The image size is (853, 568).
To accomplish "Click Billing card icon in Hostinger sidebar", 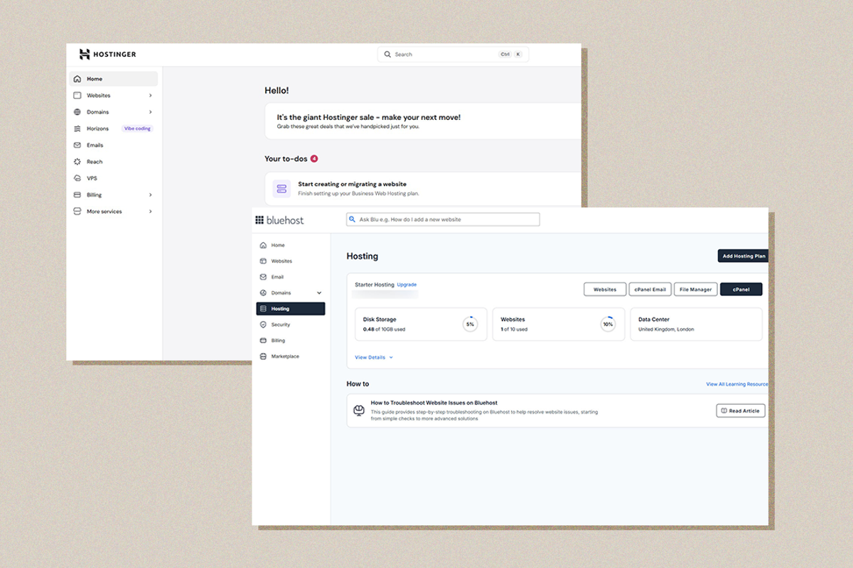I will click(x=77, y=195).
